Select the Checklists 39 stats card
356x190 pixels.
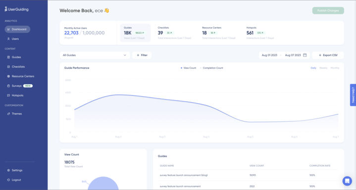coord(174,33)
